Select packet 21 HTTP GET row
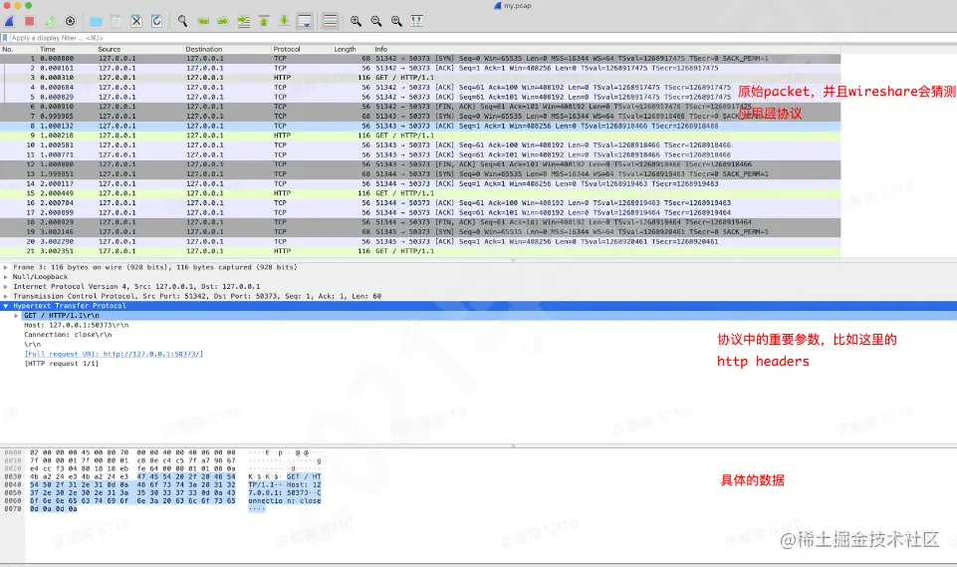 click(x=420, y=251)
